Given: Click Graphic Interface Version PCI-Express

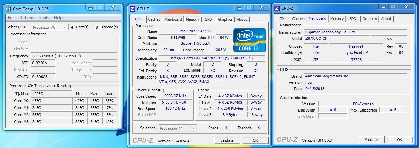Looking at the screenshot, I should coord(363,104).
